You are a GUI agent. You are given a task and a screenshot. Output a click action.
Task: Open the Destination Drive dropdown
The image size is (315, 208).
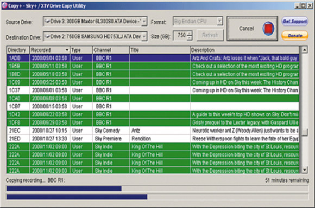coord(144,36)
